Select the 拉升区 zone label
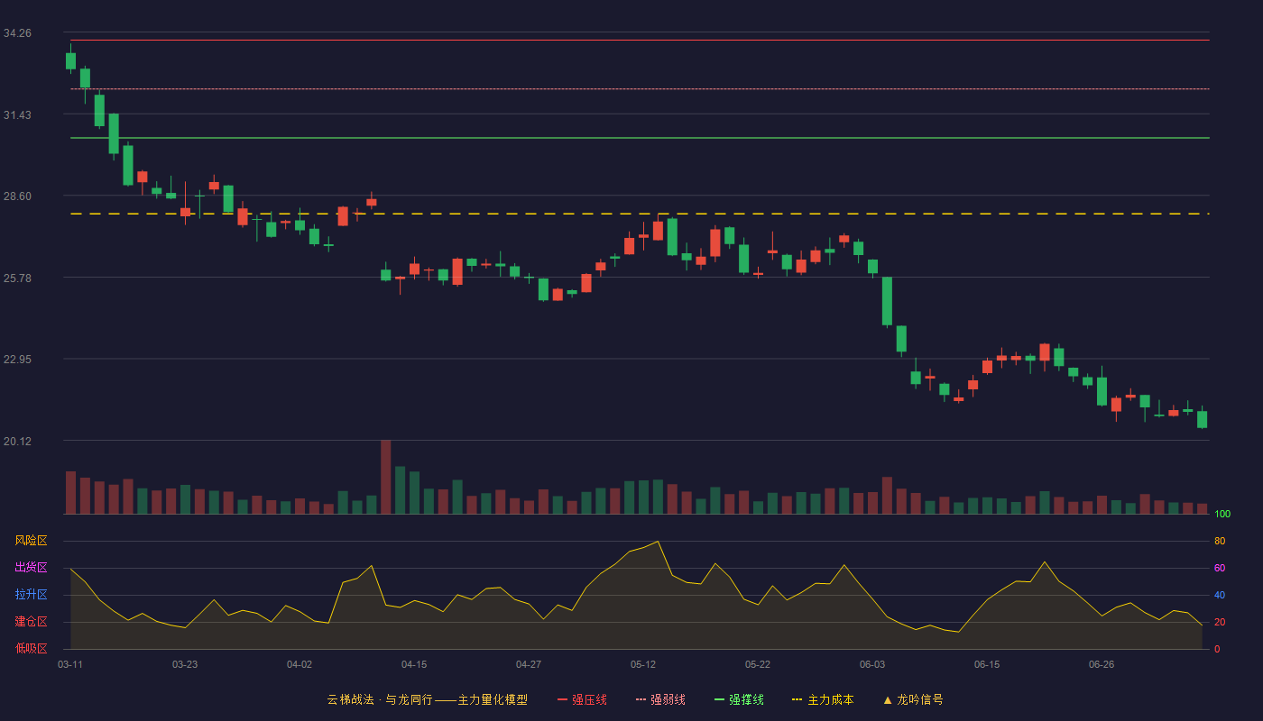Image resolution: width=1263 pixels, height=721 pixels. tap(31, 595)
